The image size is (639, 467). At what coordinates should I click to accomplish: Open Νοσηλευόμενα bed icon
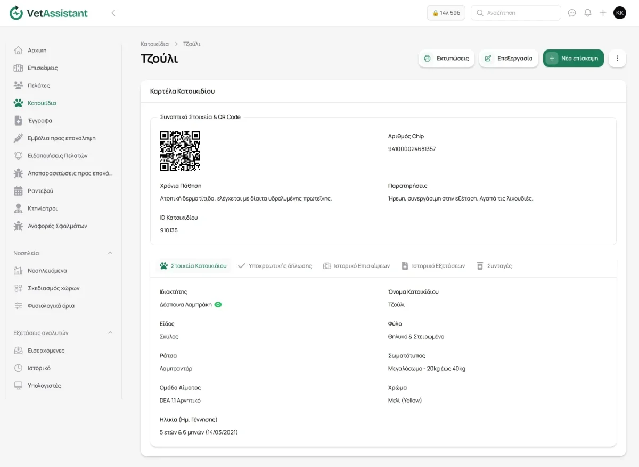19,270
